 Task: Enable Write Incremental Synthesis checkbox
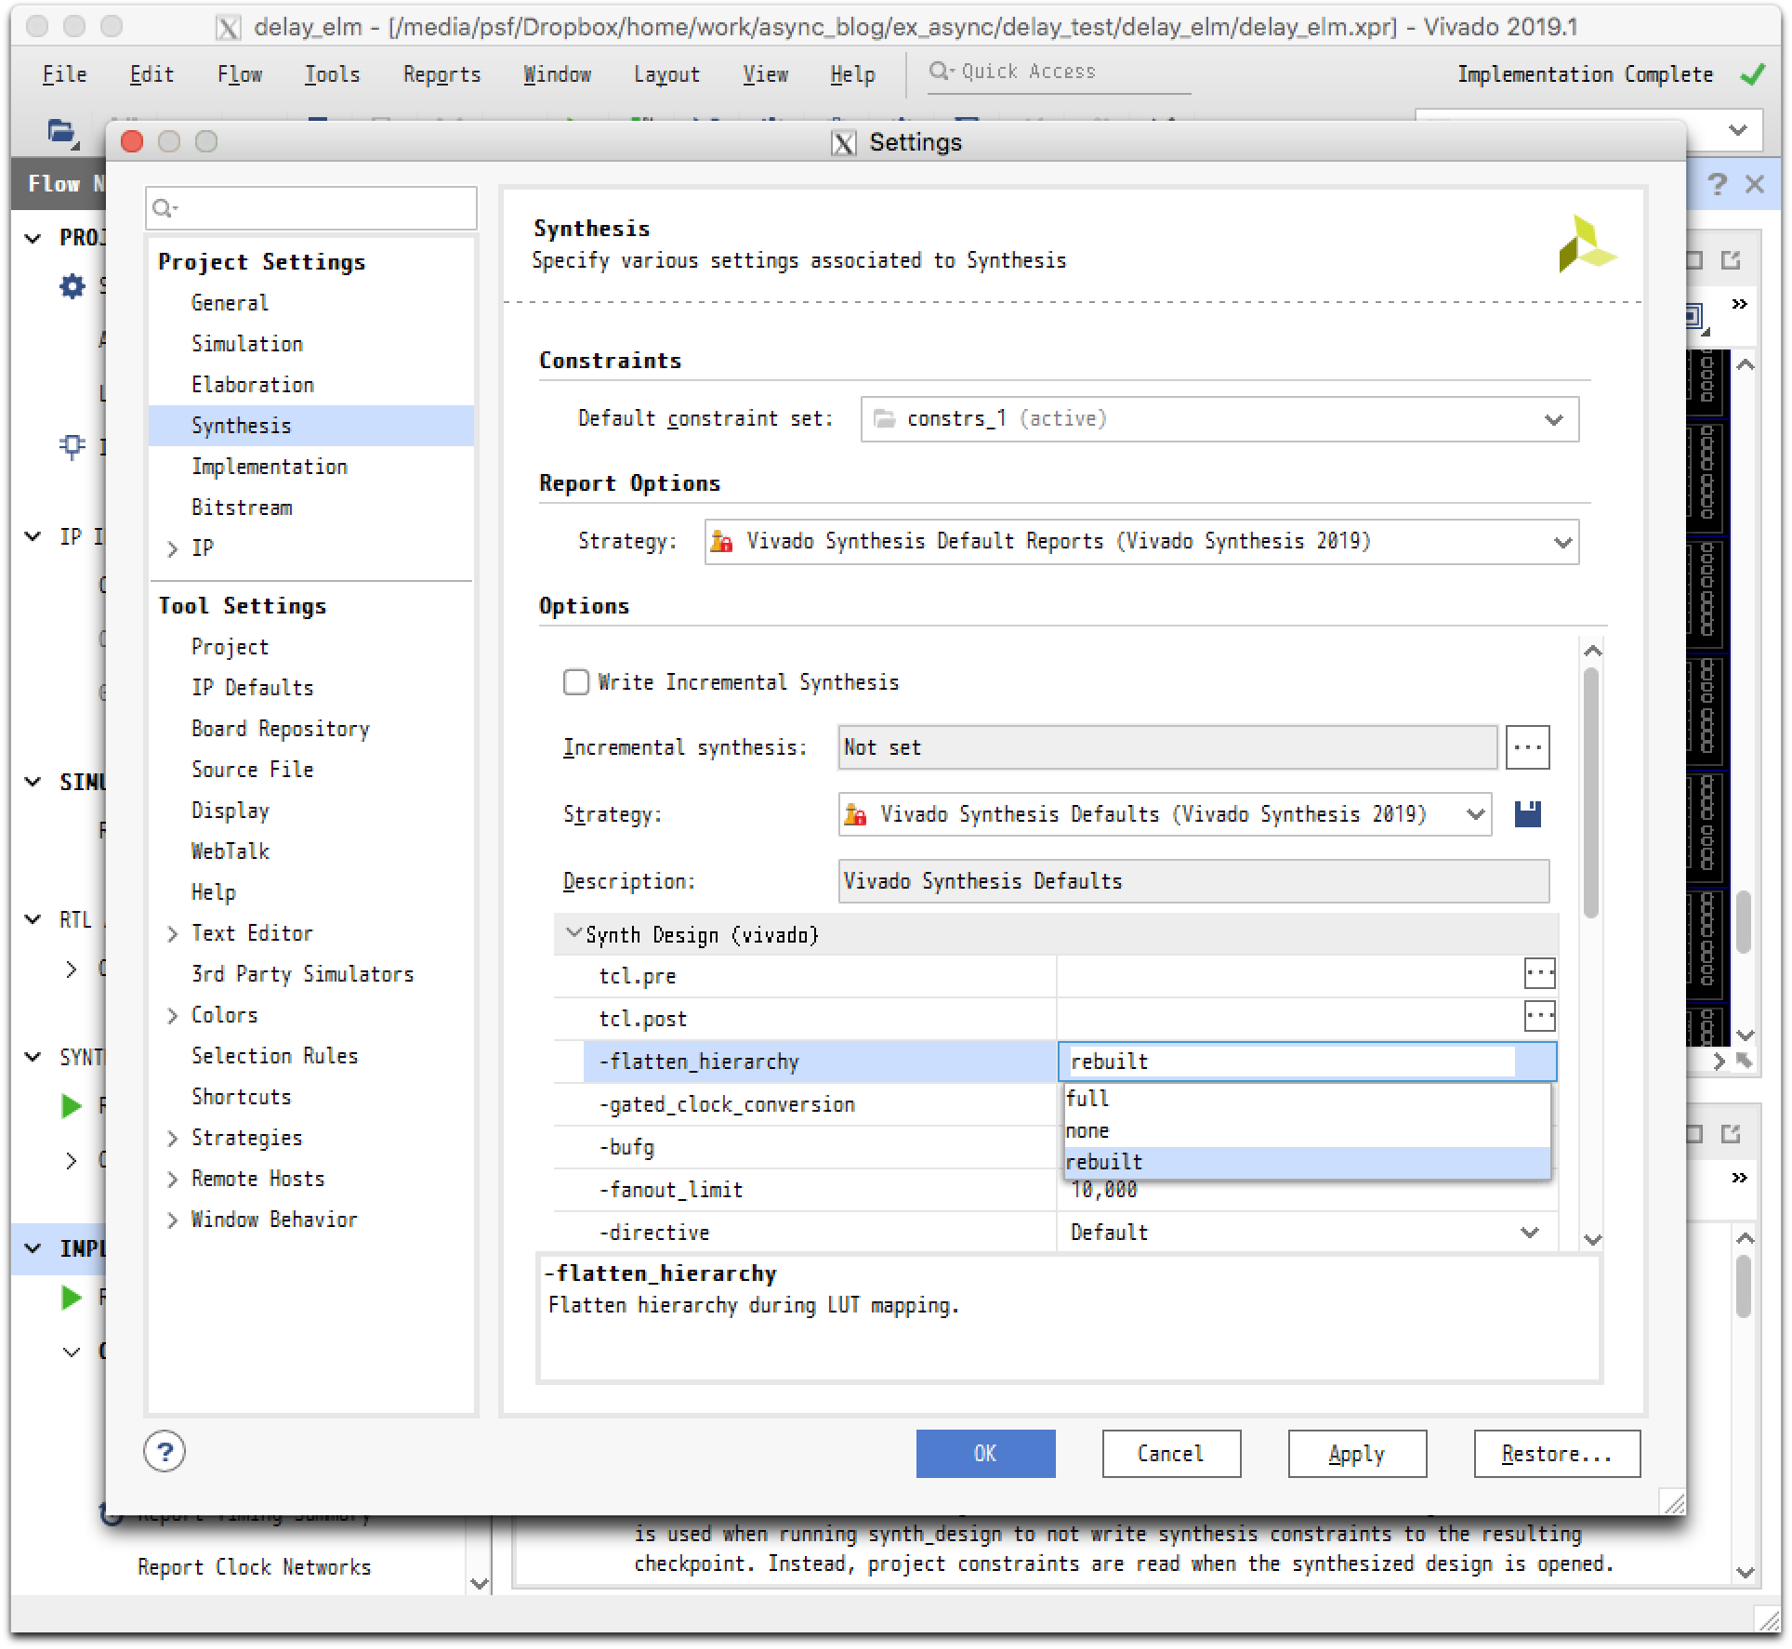pos(576,682)
